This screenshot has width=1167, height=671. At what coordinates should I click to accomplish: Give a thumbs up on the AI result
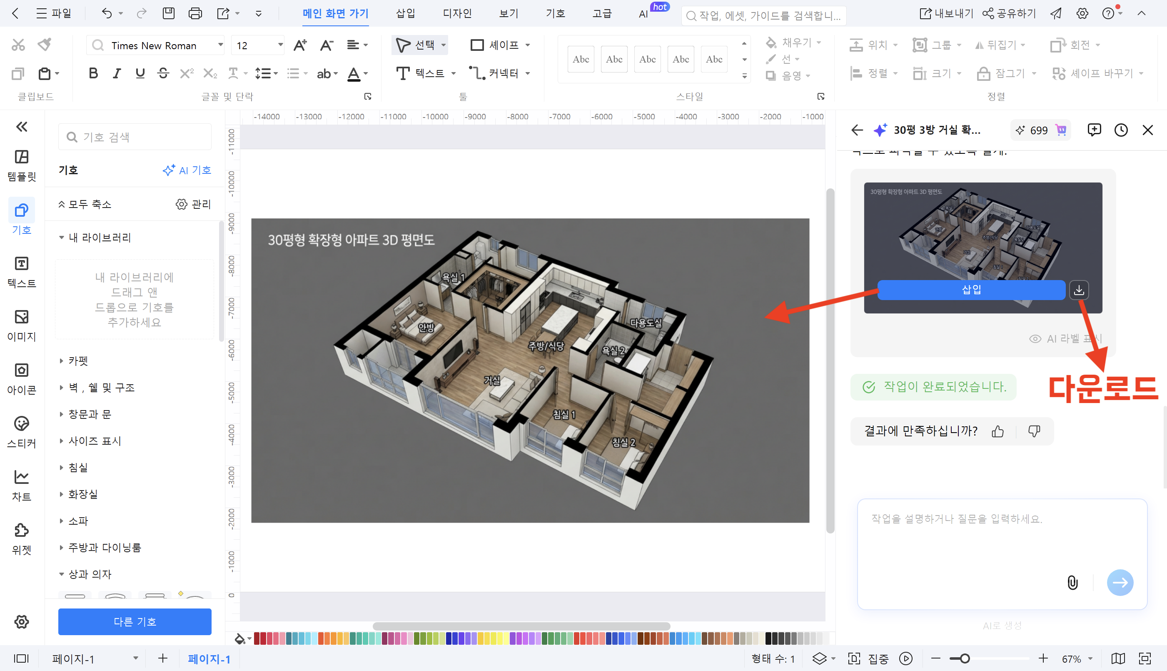[x=997, y=431]
